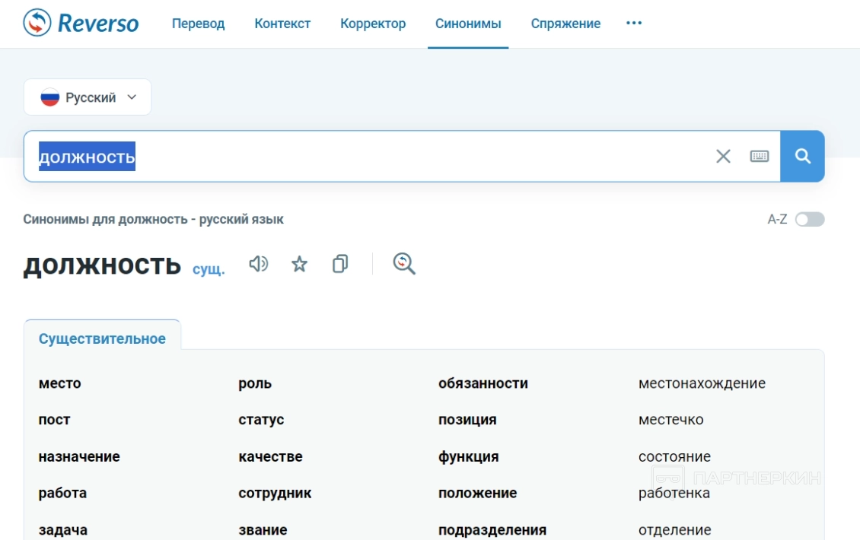Open the Русский language dropdown
Viewport: 860px width, 540px height.
88,97
